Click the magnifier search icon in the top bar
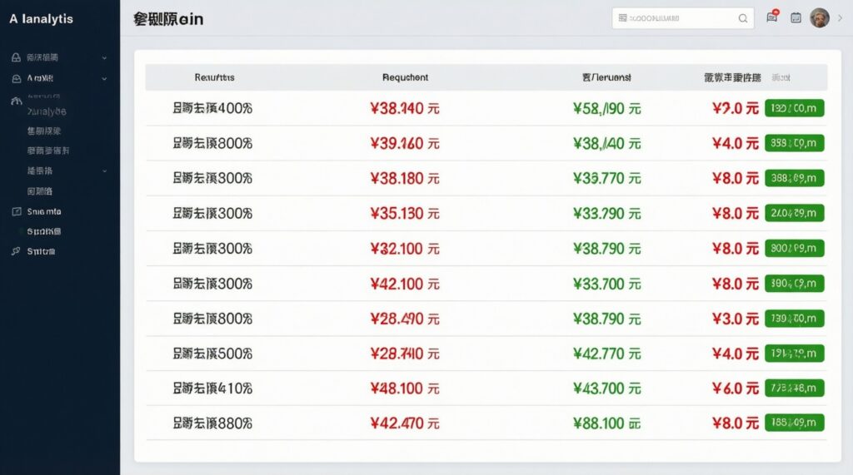853x475 pixels. coord(743,18)
